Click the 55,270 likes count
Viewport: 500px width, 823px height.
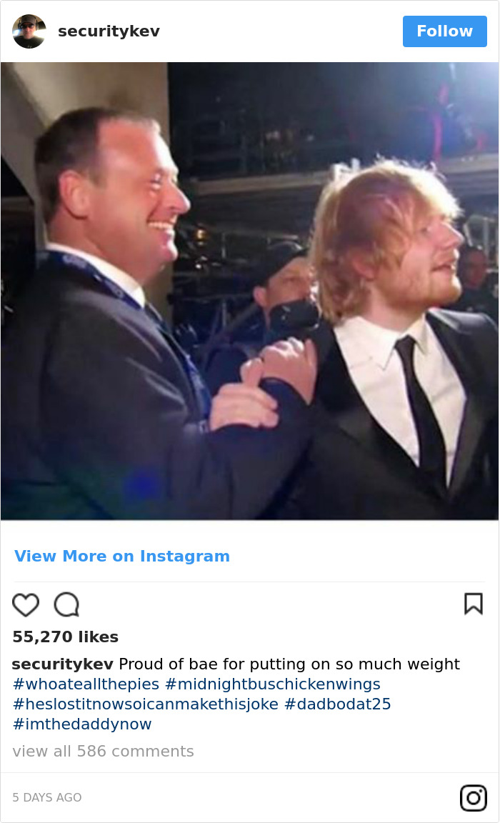66,637
